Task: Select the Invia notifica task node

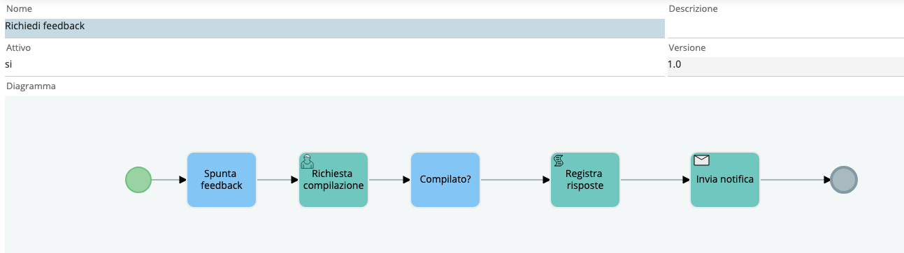Action: click(x=725, y=180)
